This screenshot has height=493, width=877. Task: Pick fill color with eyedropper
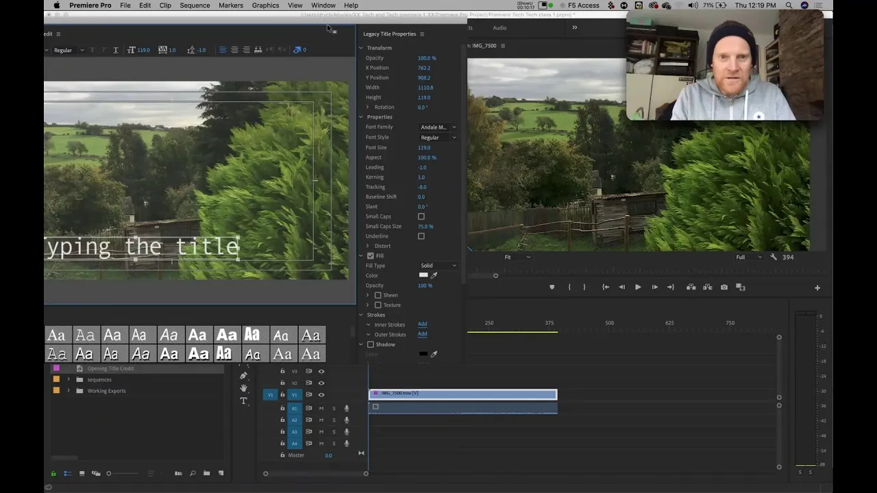434,275
